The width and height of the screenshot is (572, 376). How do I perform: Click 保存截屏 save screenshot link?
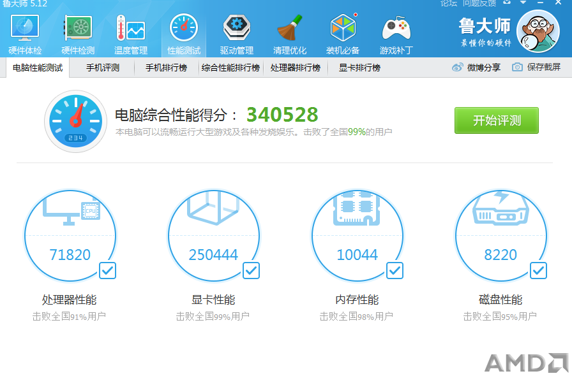pos(544,68)
